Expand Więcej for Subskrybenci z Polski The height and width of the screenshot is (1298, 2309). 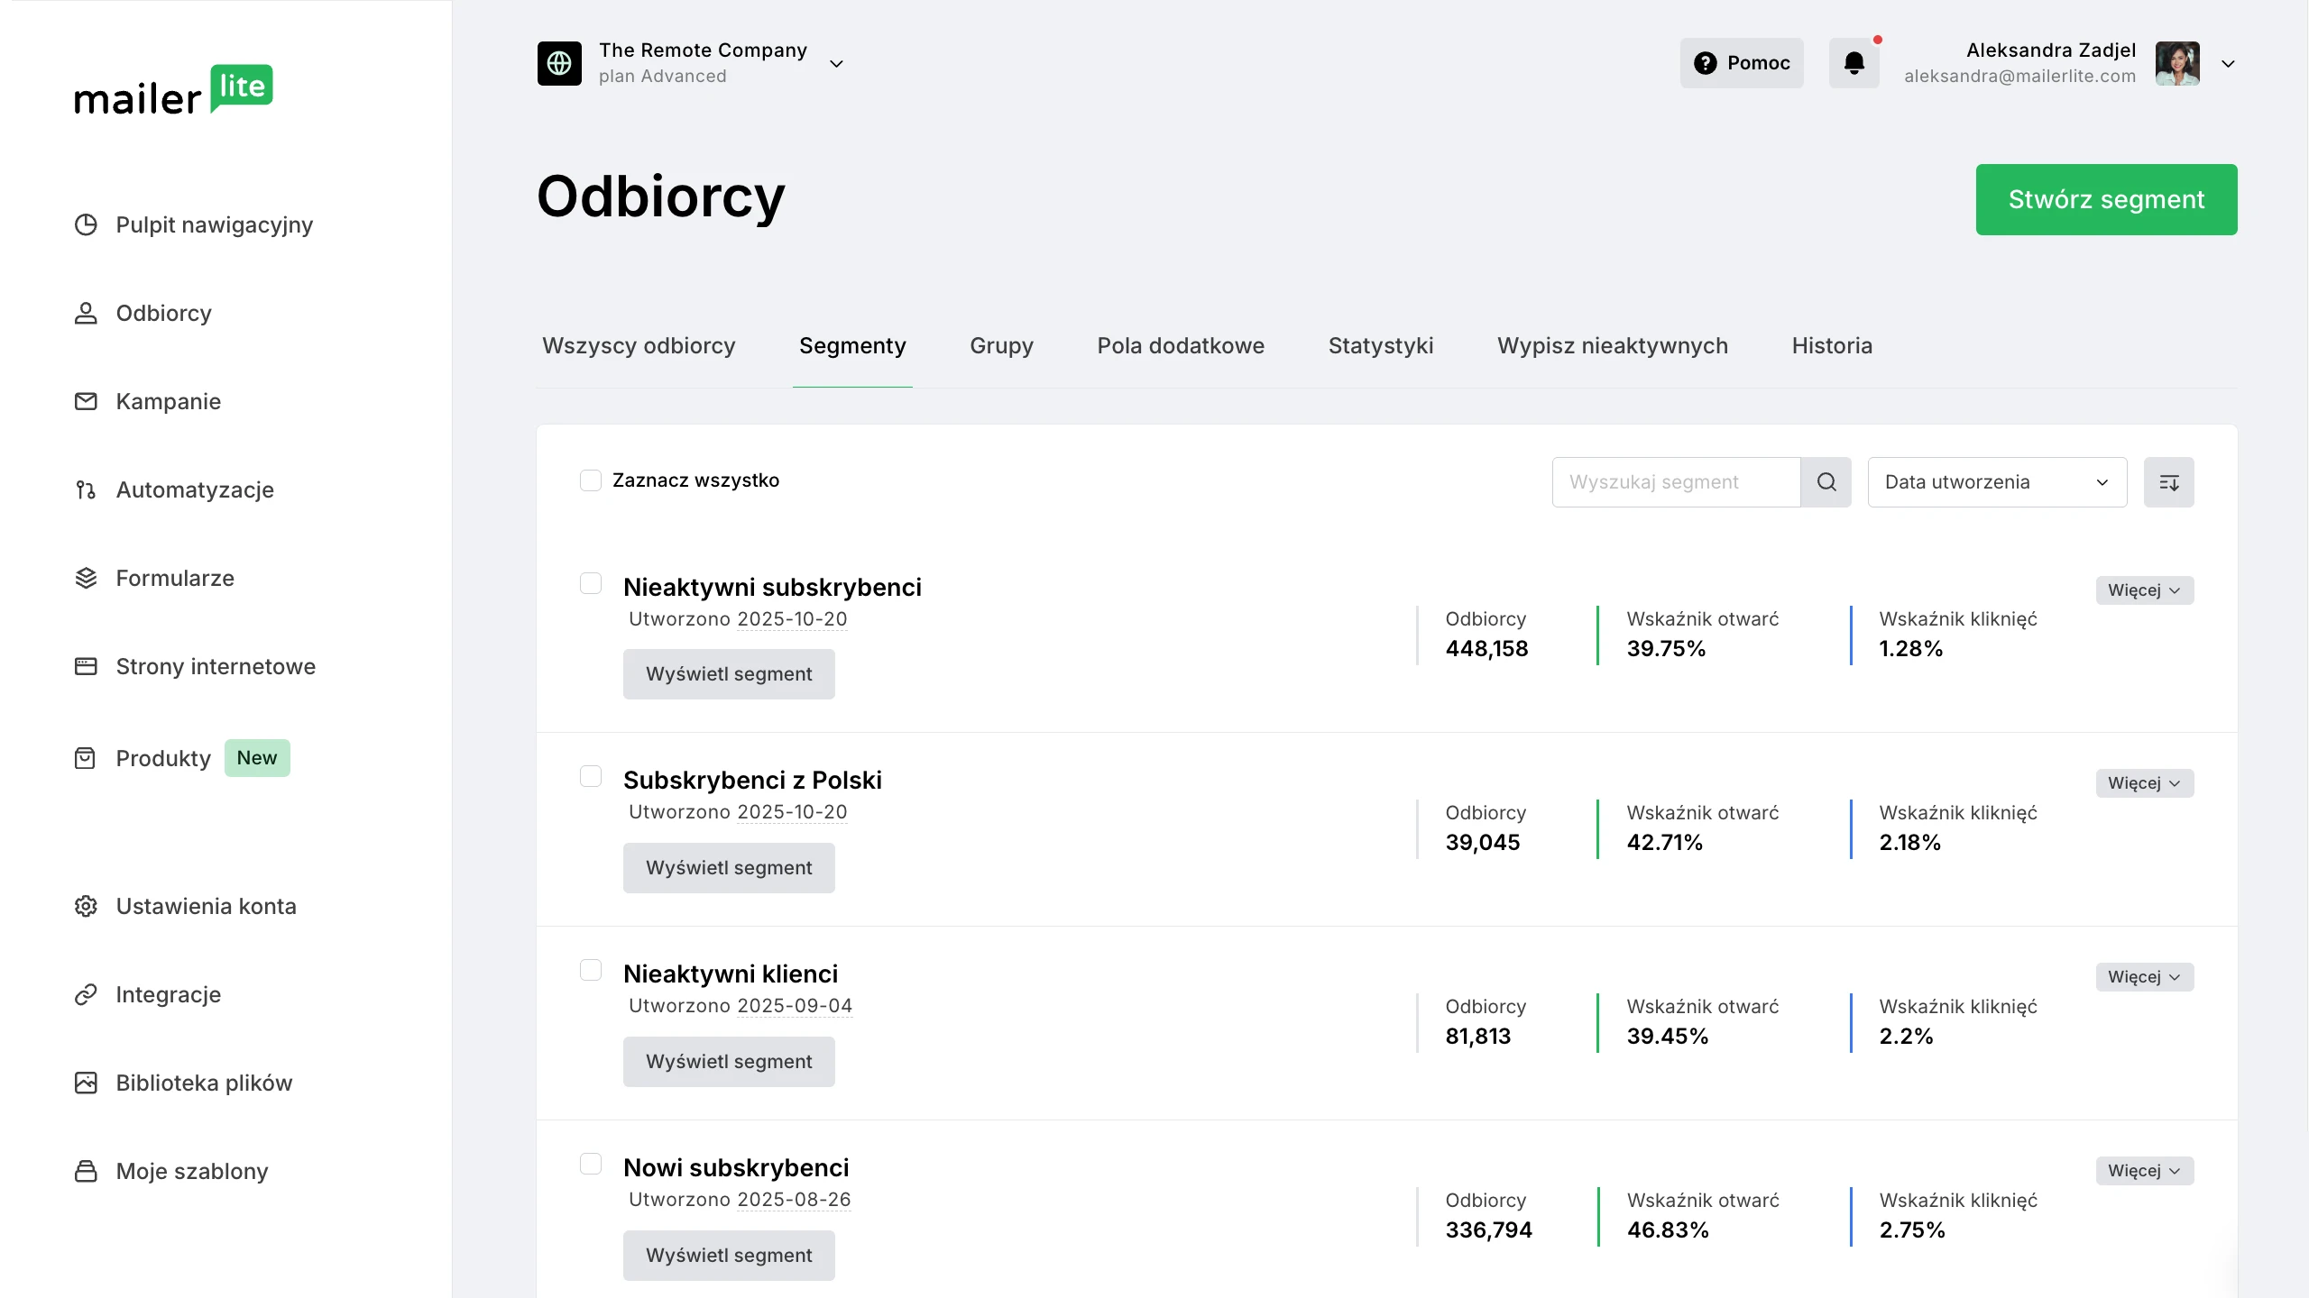click(x=2144, y=783)
